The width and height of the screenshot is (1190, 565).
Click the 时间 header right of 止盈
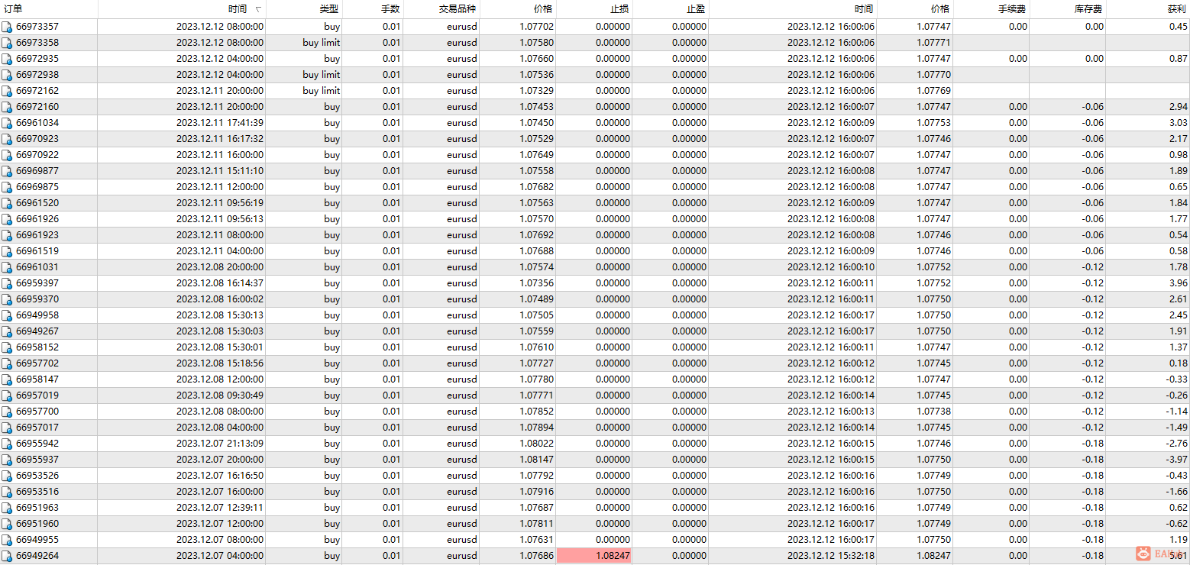pyautogui.click(x=793, y=9)
